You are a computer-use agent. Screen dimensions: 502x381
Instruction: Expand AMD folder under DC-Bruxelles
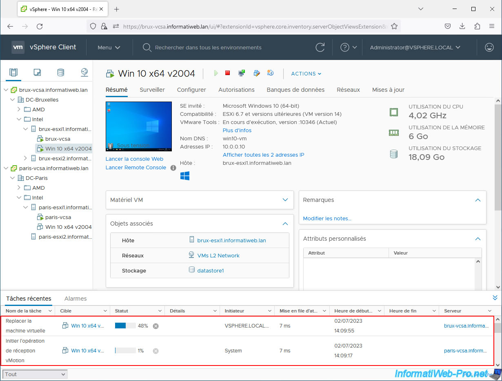tap(19, 109)
